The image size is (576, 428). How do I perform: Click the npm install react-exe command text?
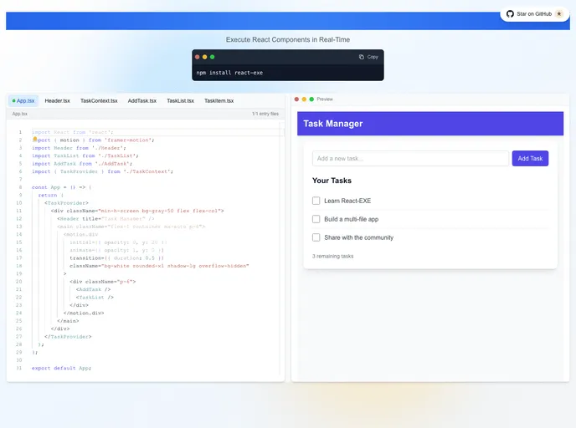(x=229, y=73)
